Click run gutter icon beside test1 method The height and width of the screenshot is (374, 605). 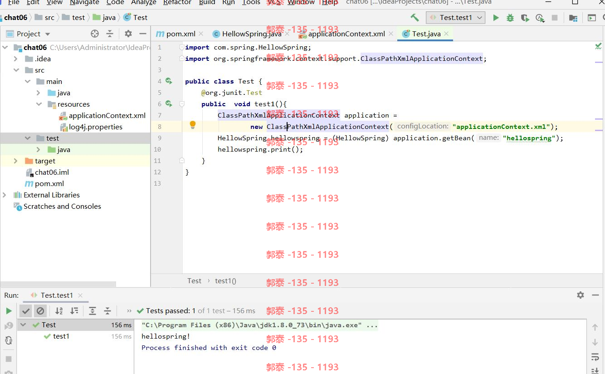coord(169,104)
